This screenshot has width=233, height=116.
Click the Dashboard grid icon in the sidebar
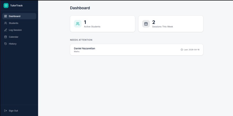pos(5,16)
